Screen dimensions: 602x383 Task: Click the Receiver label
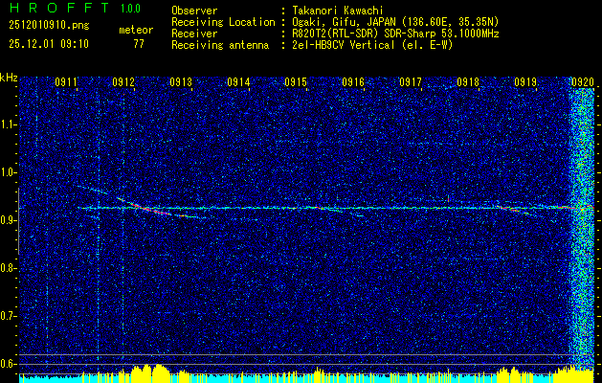click(194, 34)
